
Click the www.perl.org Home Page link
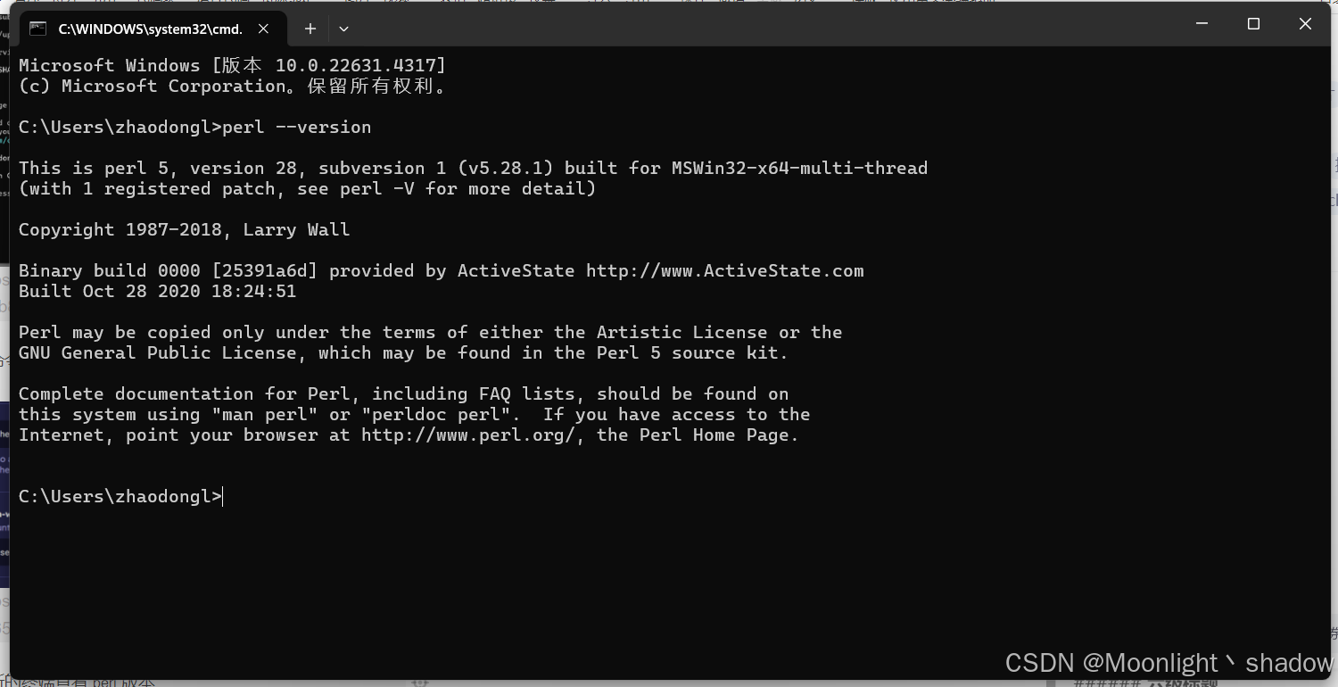pyautogui.click(x=467, y=435)
